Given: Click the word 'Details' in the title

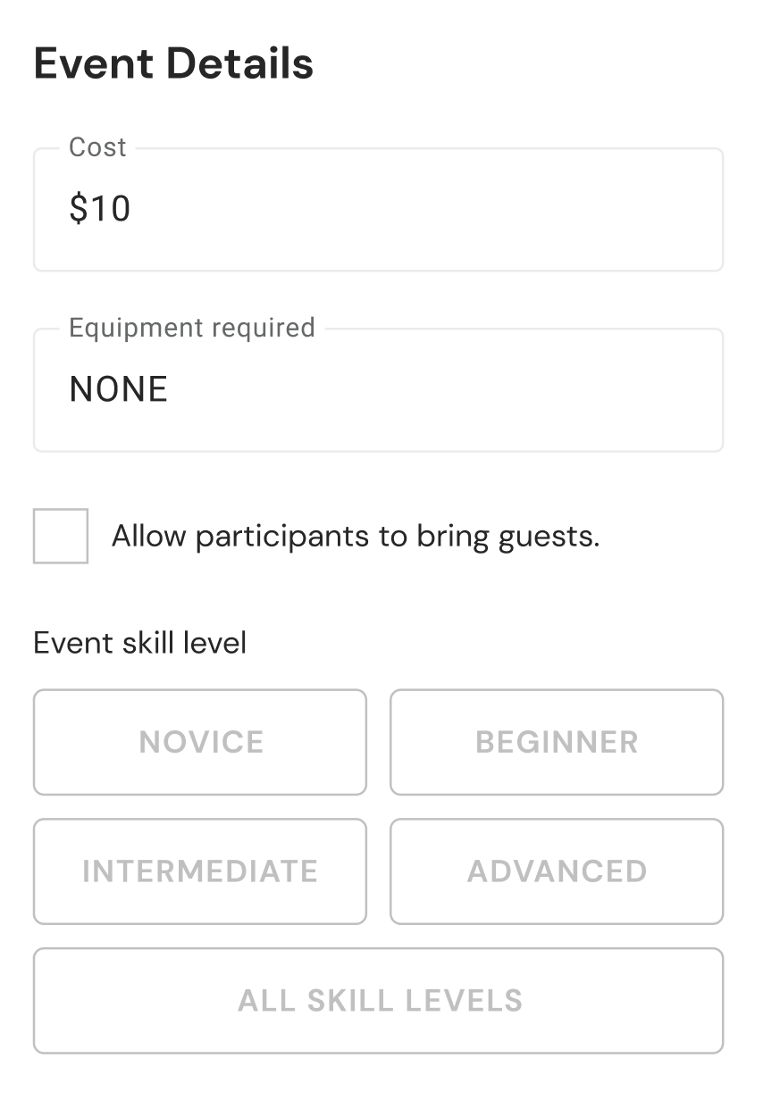Looking at the screenshot, I should [240, 64].
